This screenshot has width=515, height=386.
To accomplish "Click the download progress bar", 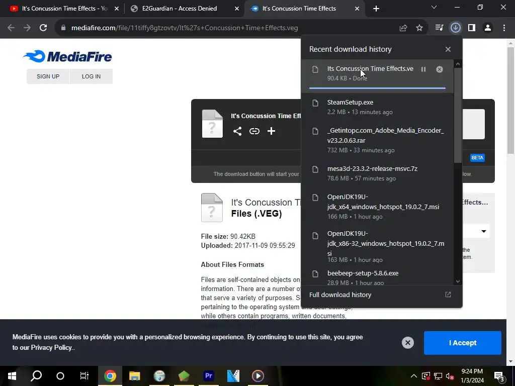I will 377,88.
